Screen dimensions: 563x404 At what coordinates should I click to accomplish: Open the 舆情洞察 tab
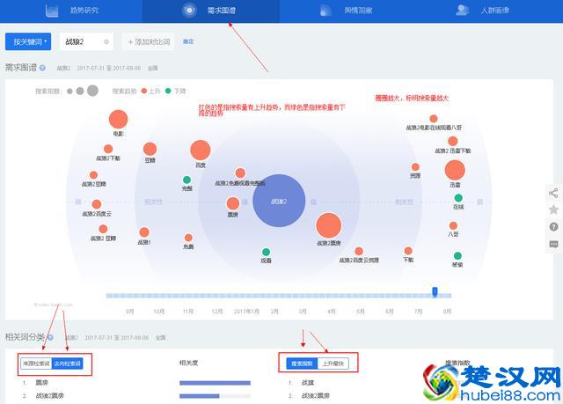point(346,11)
